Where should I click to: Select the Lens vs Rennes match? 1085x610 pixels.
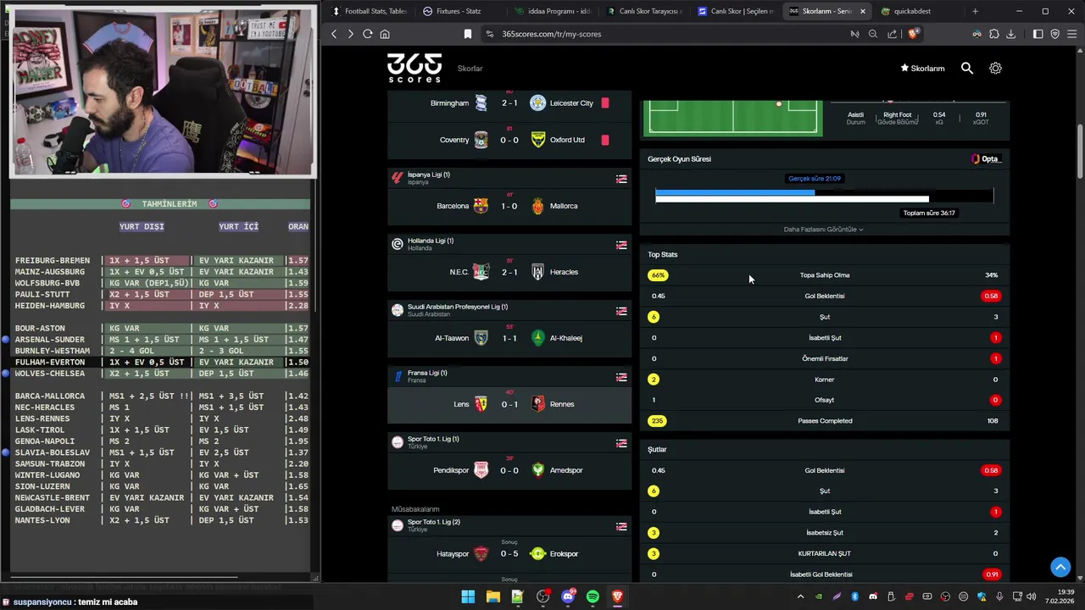tap(509, 404)
